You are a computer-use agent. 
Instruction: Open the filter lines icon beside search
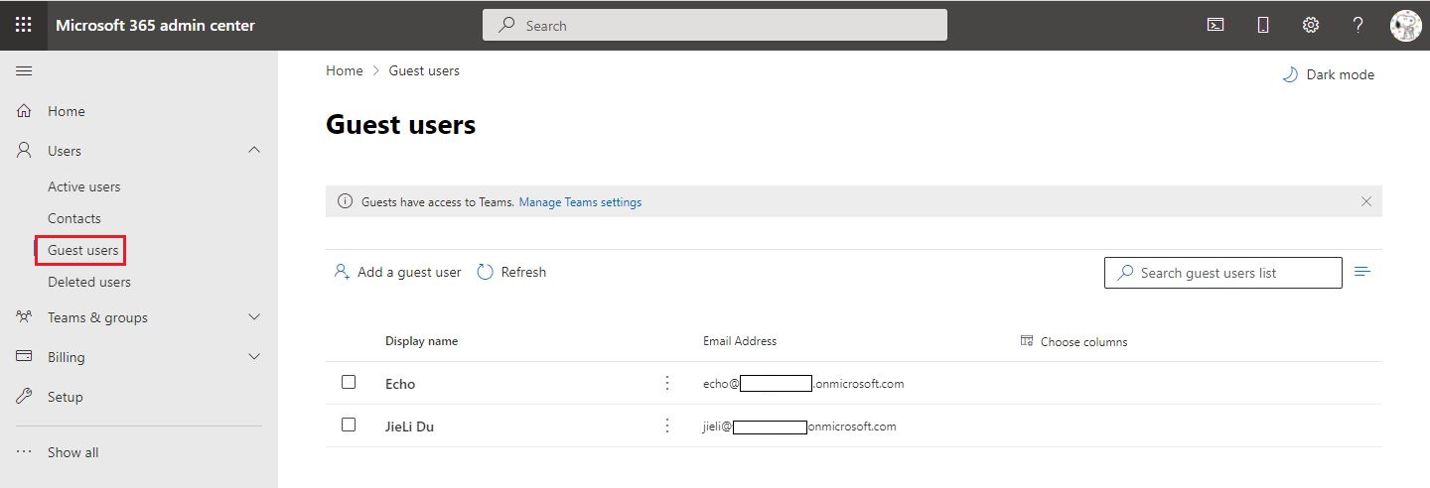click(x=1362, y=272)
